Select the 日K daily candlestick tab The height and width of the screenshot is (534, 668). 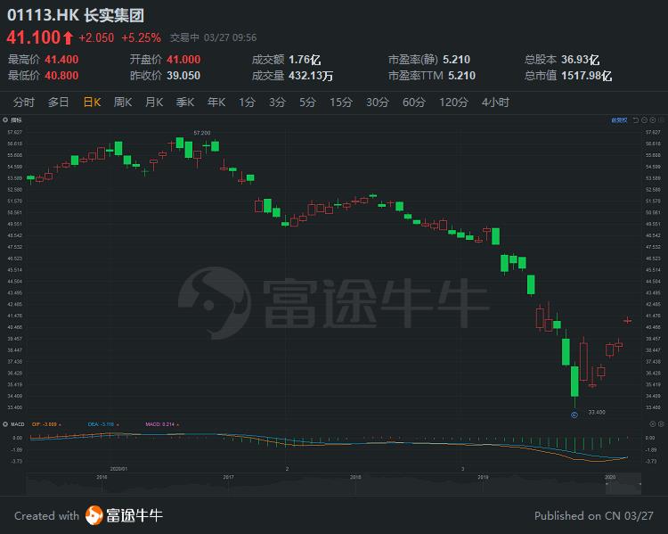(x=92, y=103)
